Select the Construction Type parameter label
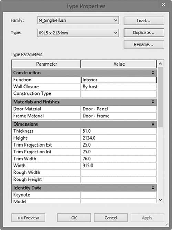Screen dimensions: 172x230 coord(32,93)
